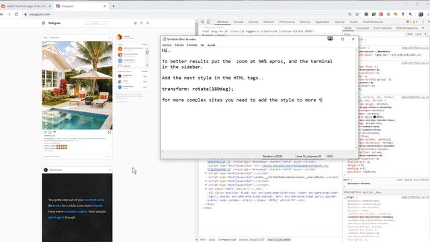Open the pool and palm tree photo

tap(77, 85)
